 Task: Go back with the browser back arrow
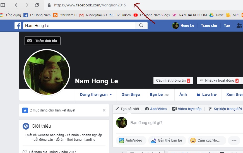click(x=17, y=5)
